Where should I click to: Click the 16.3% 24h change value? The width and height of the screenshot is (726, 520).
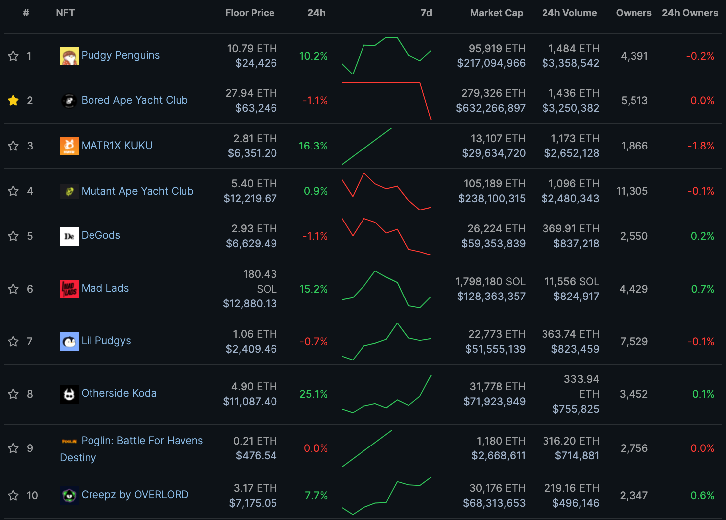point(313,146)
